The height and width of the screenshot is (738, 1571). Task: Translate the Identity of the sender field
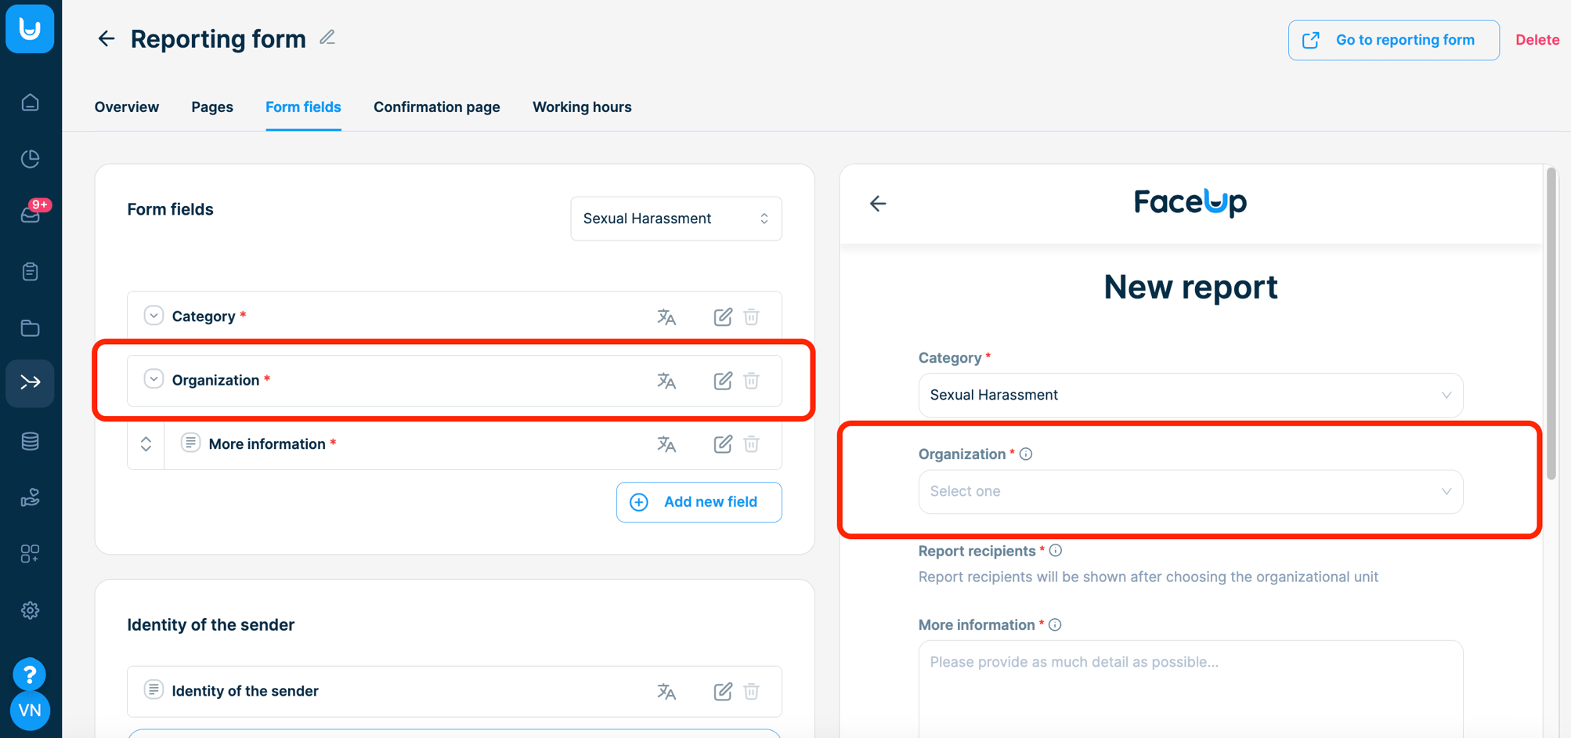coord(666,691)
